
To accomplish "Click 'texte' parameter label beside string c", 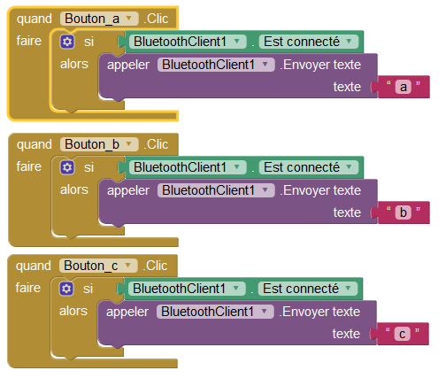I will click(x=346, y=334).
